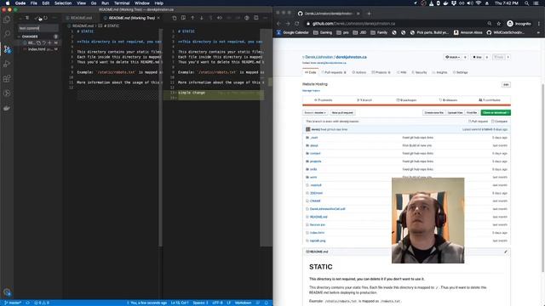This screenshot has height=306, width=545.
Task: Click the browser back arrow
Action: [278, 24]
